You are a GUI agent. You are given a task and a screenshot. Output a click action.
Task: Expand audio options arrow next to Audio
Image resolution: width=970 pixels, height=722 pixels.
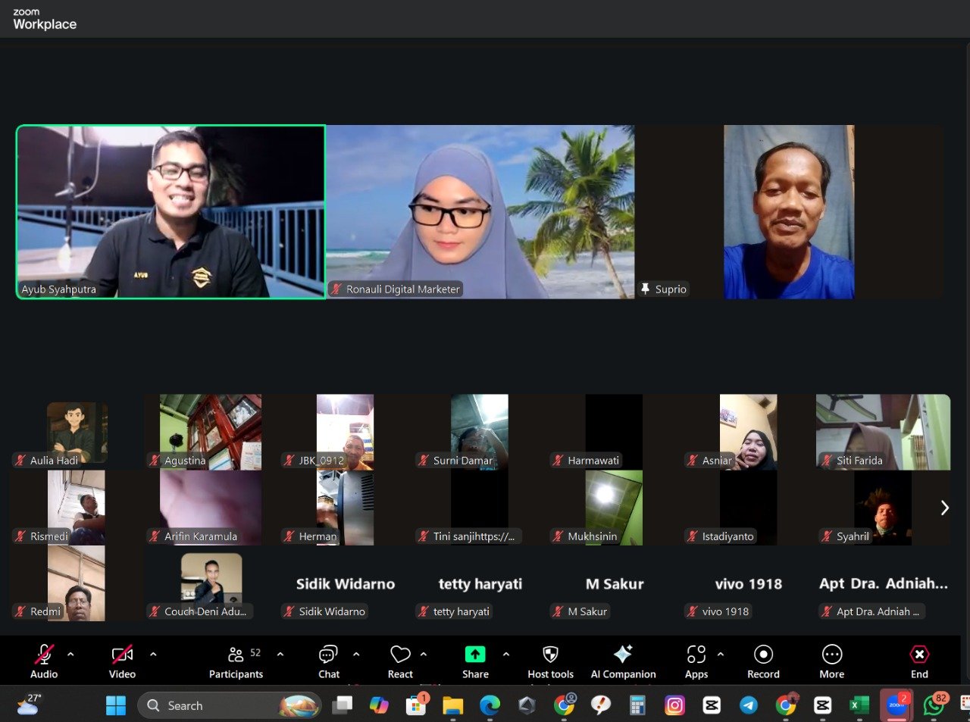tap(70, 654)
